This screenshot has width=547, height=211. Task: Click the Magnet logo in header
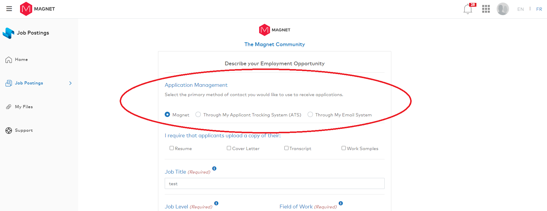(37, 9)
